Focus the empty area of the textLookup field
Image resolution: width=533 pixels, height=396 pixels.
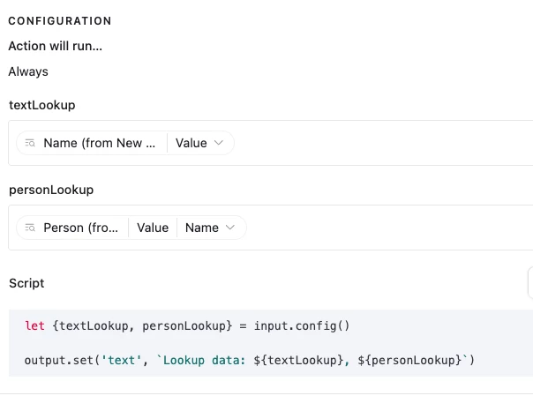click(379, 143)
